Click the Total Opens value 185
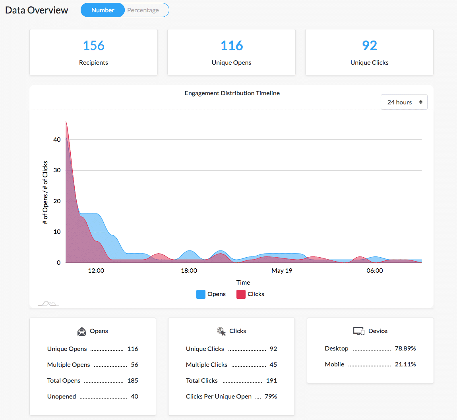The height and width of the screenshot is (420, 457). [x=133, y=381]
